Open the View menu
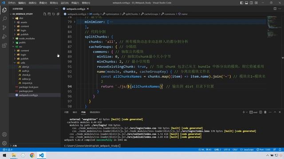284x159 pixels. point(43,3)
